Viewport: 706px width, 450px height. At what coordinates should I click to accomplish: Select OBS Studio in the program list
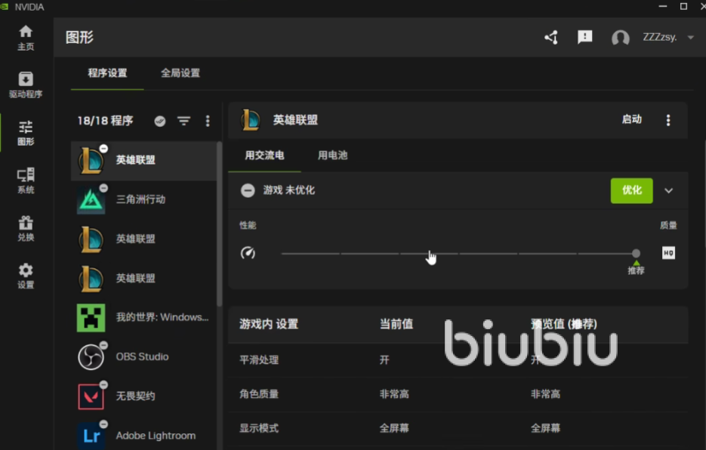pos(142,356)
